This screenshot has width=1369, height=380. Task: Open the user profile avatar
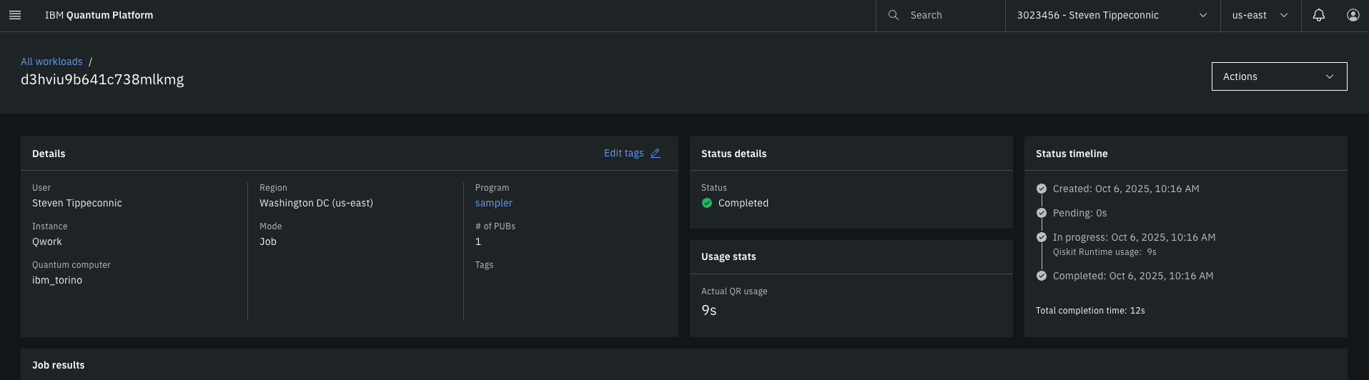click(x=1353, y=15)
